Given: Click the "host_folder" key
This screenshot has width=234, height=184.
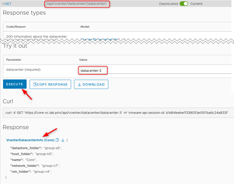Looking at the screenshot, I should (x=22, y=154).
